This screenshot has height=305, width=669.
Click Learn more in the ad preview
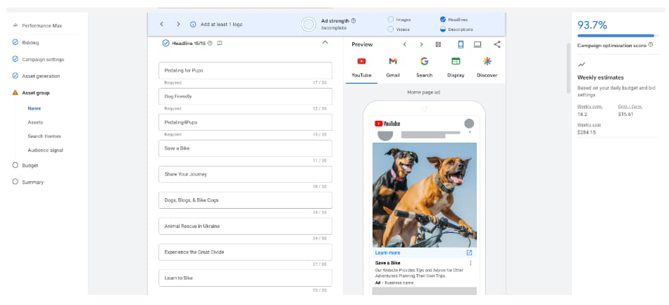[x=387, y=252]
